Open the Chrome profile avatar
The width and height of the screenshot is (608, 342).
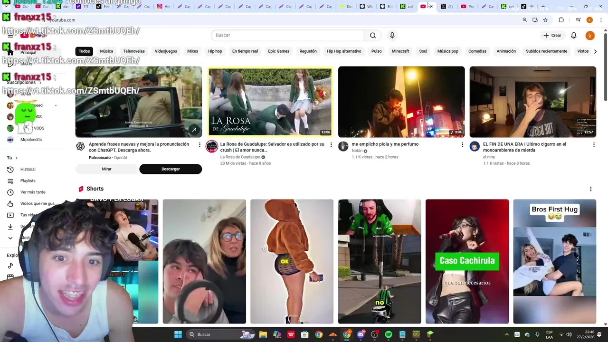(589, 20)
